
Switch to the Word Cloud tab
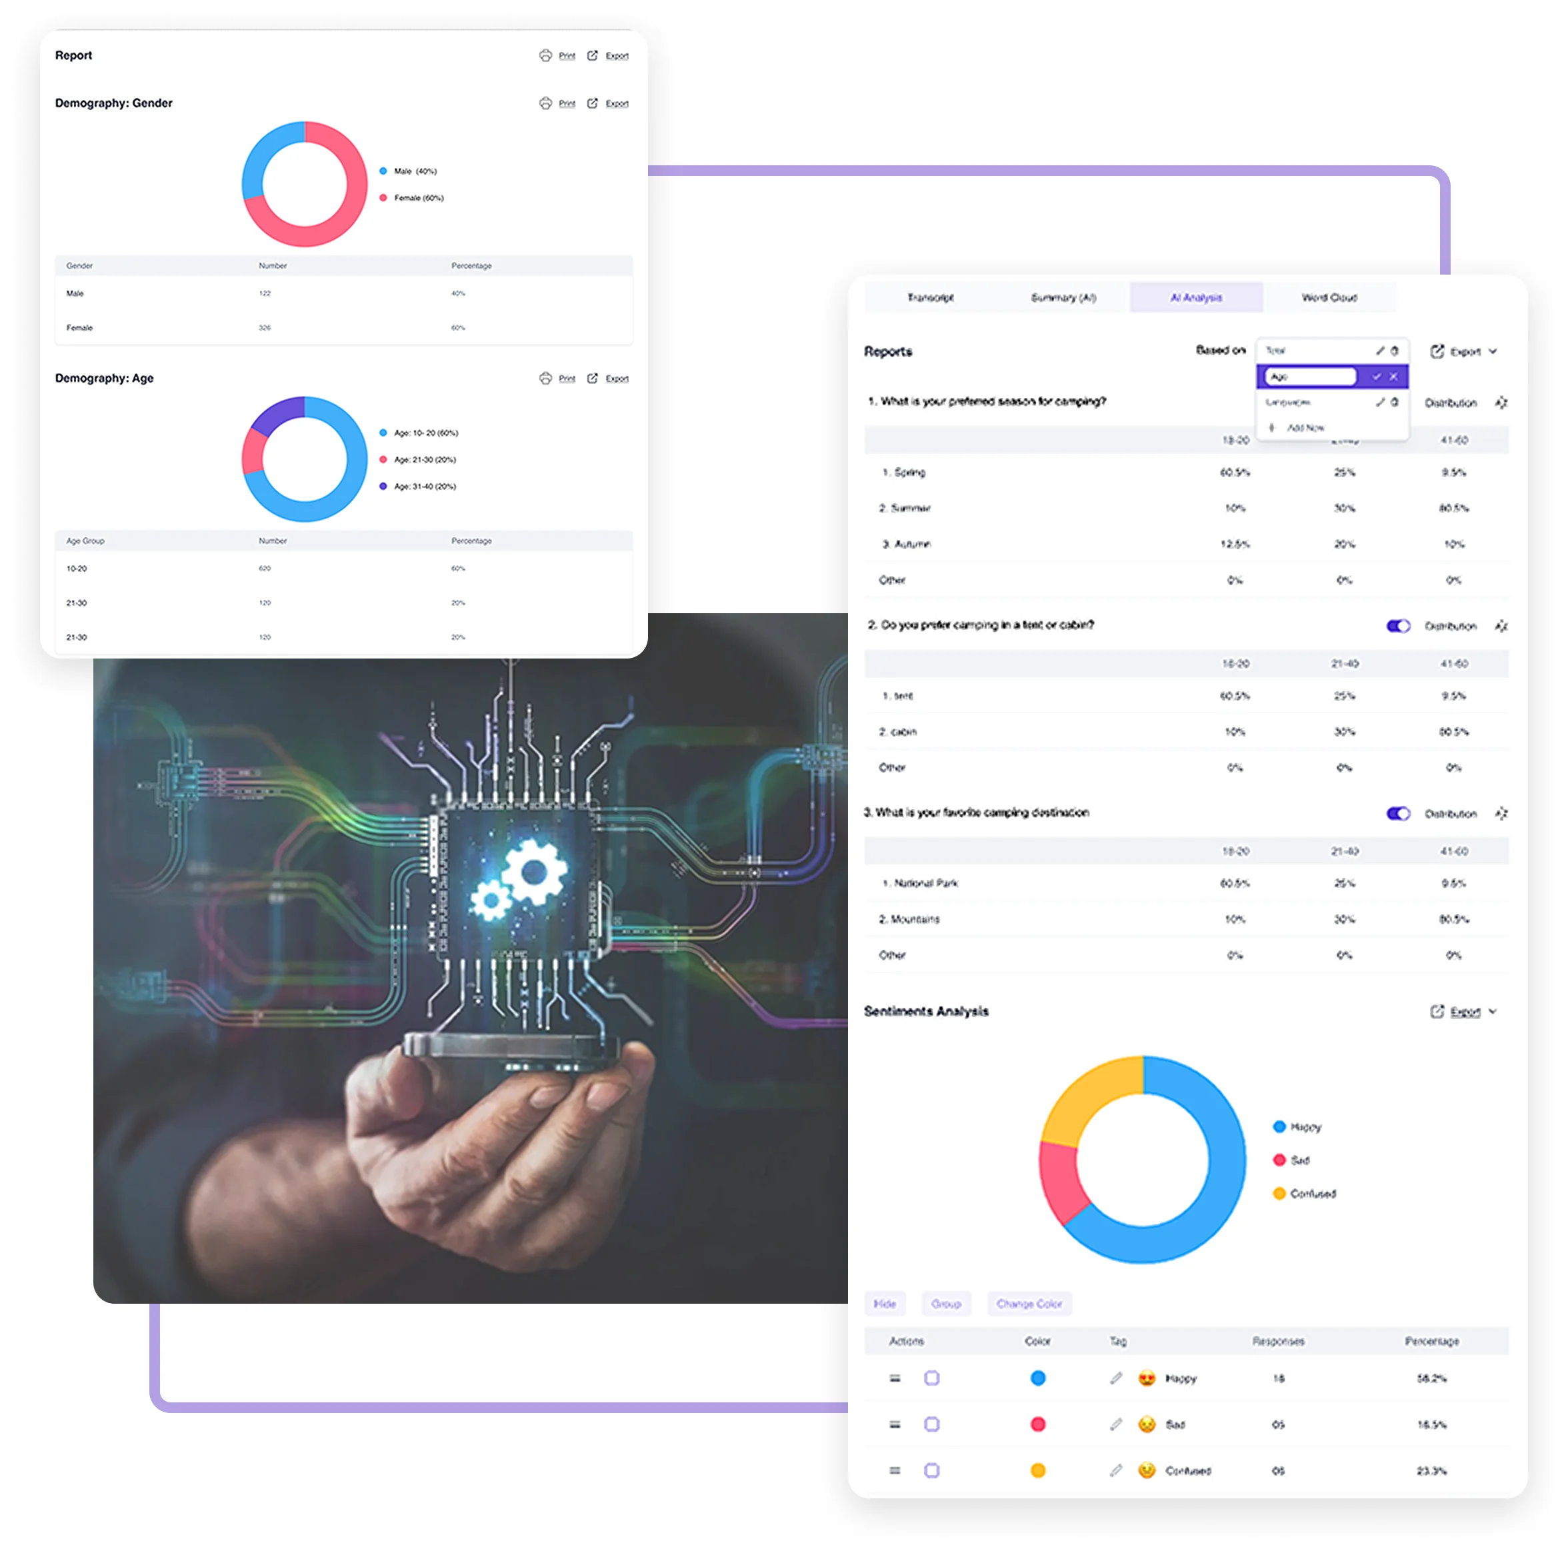click(x=1331, y=297)
